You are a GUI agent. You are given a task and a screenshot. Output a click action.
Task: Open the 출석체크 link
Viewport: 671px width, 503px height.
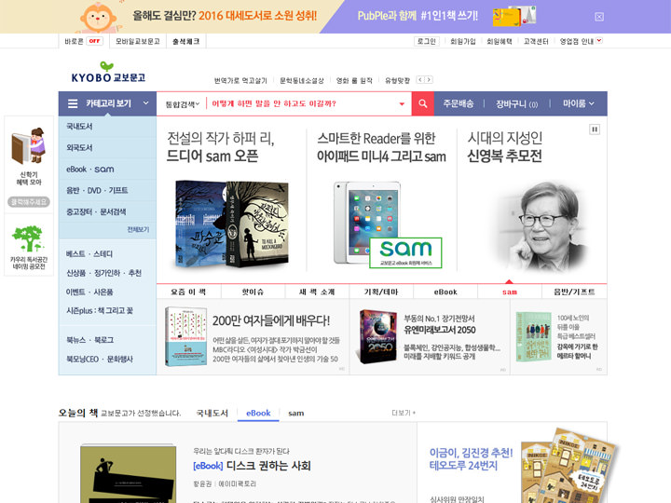click(x=185, y=41)
